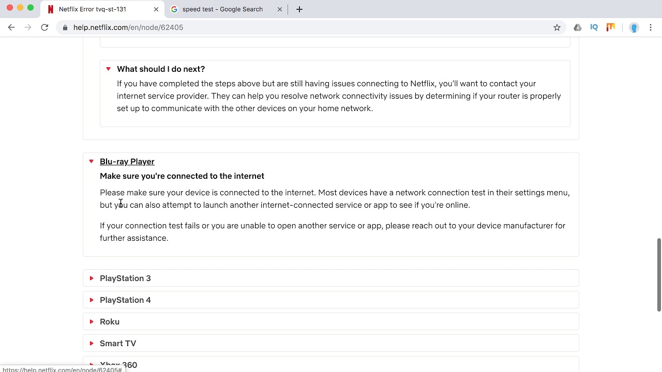The width and height of the screenshot is (662, 372).
Task: Open a new browser tab
Action: [299, 9]
